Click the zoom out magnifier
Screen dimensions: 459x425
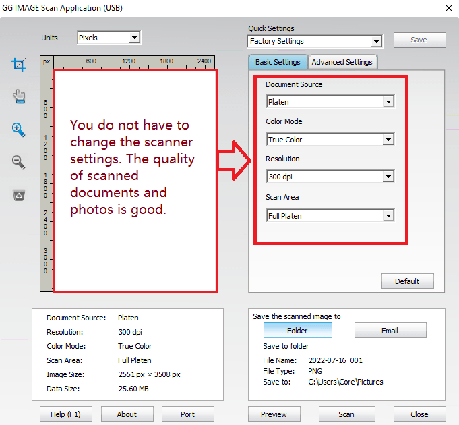[x=19, y=162]
